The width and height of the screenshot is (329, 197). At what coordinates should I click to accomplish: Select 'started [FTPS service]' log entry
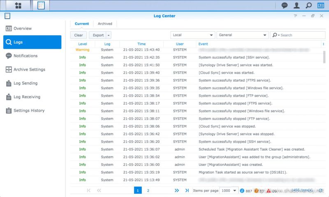point(197,80)
